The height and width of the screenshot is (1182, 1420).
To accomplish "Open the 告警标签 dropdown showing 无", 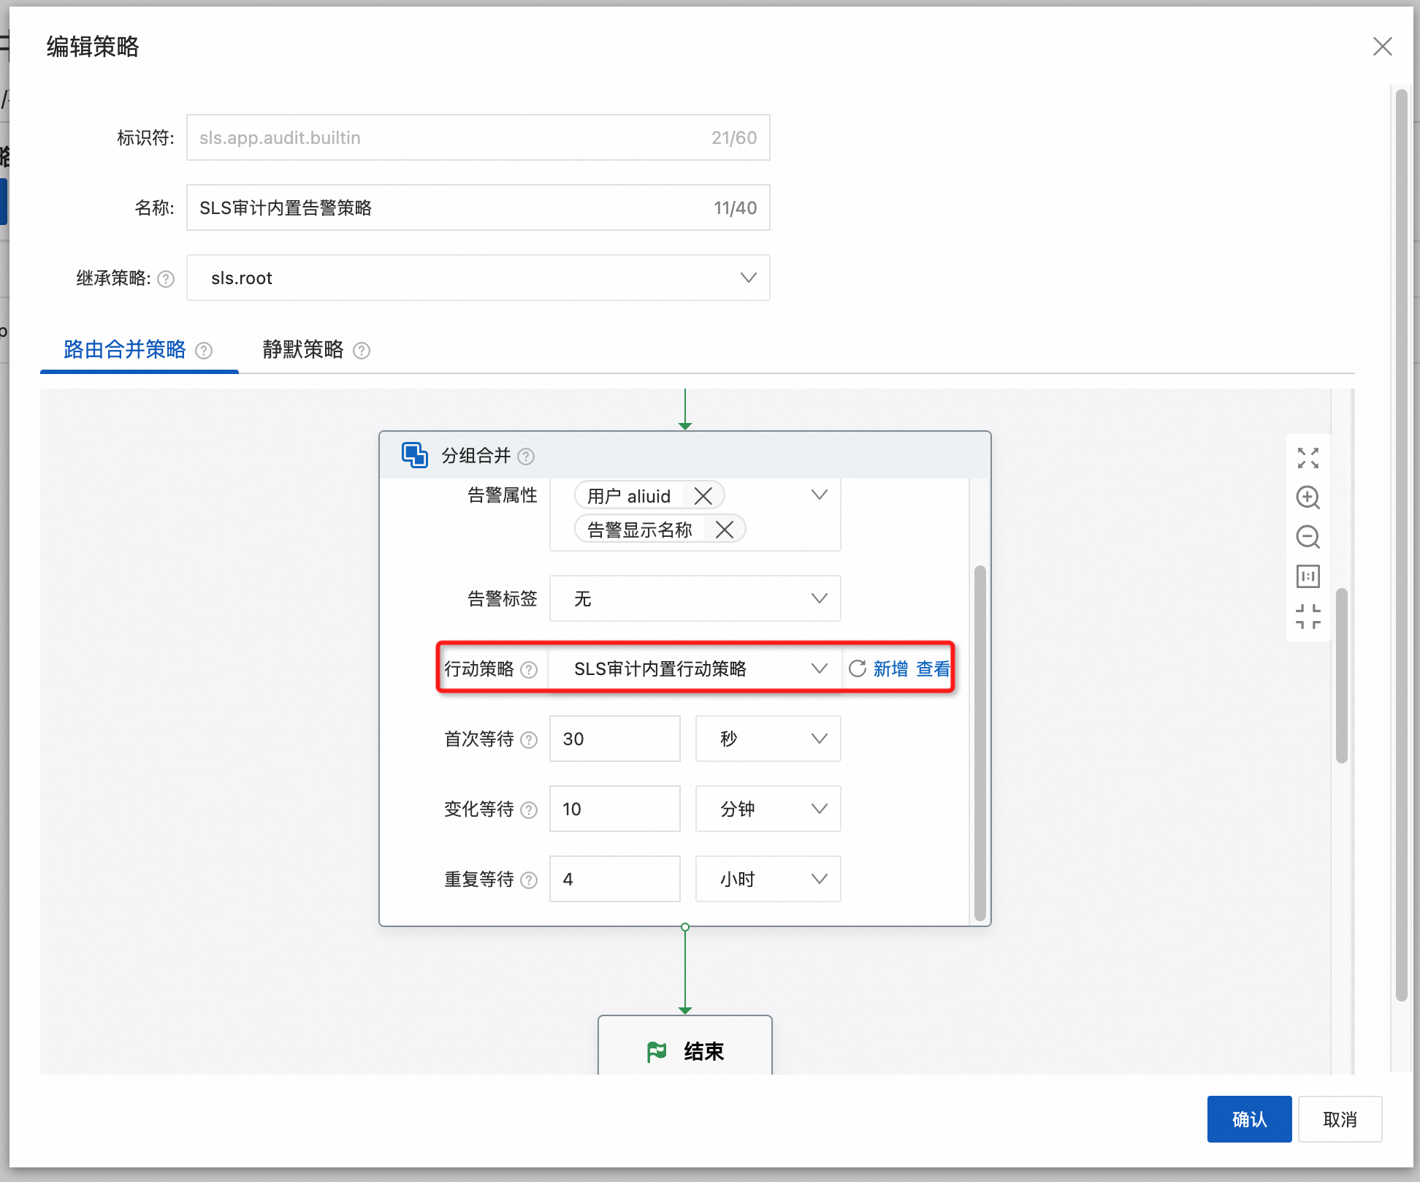I will (x=695, y=598).
